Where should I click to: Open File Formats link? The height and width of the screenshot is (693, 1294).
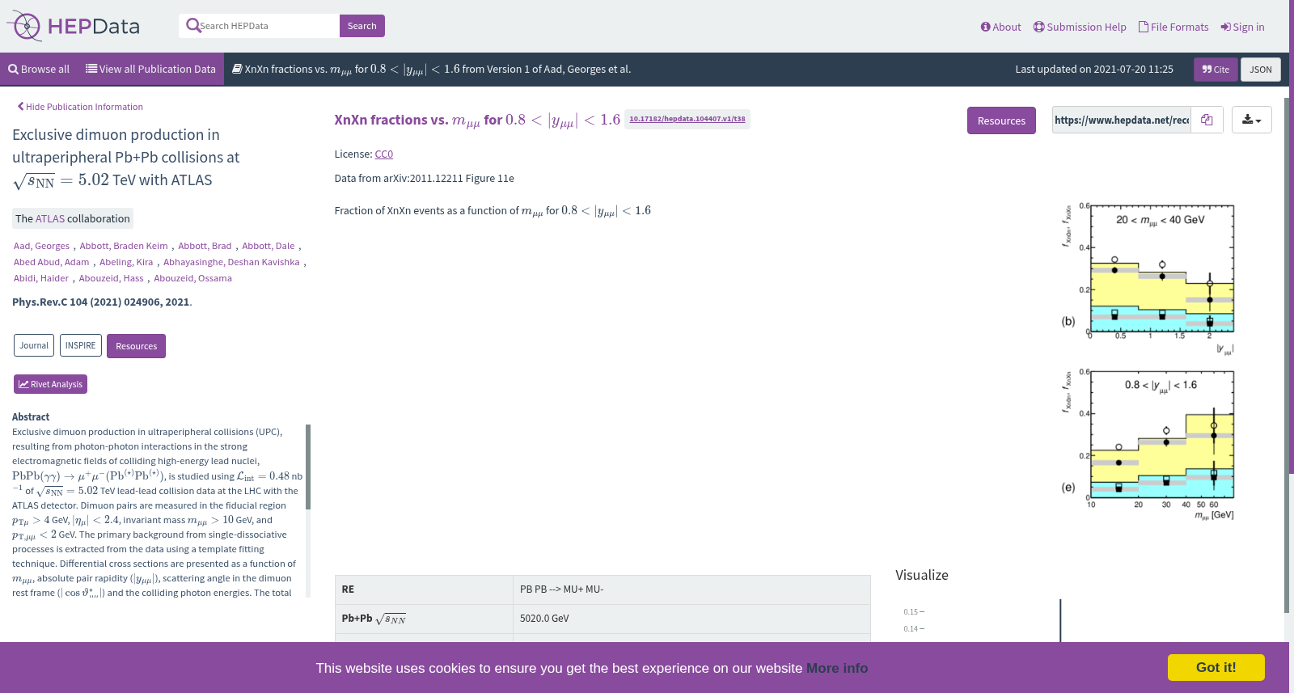[1173, 27]
